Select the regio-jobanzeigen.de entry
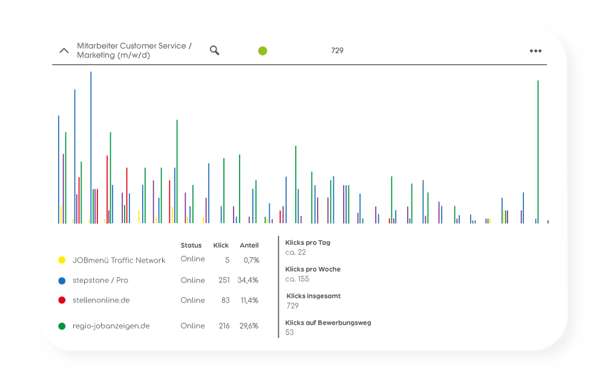 111,326
